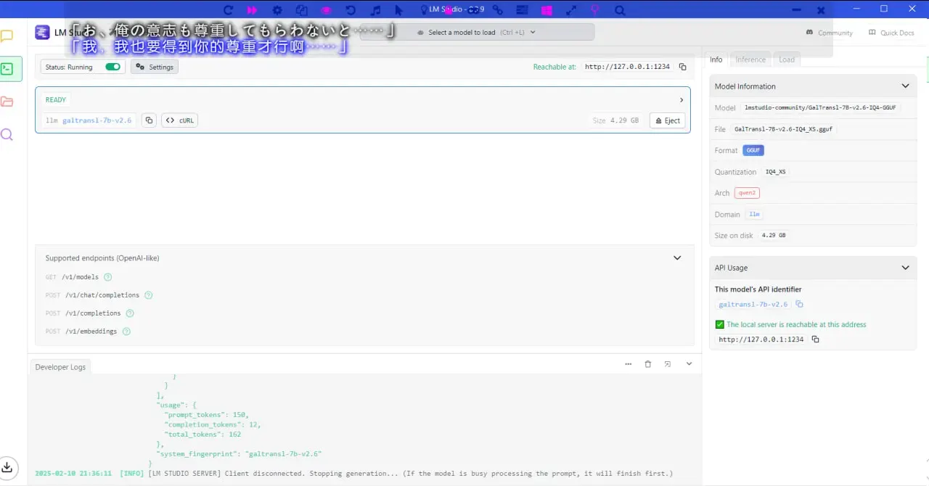The width and height of the screenshot is (929, 486).
Task: Open server Settings button
Action: [155, 67]
